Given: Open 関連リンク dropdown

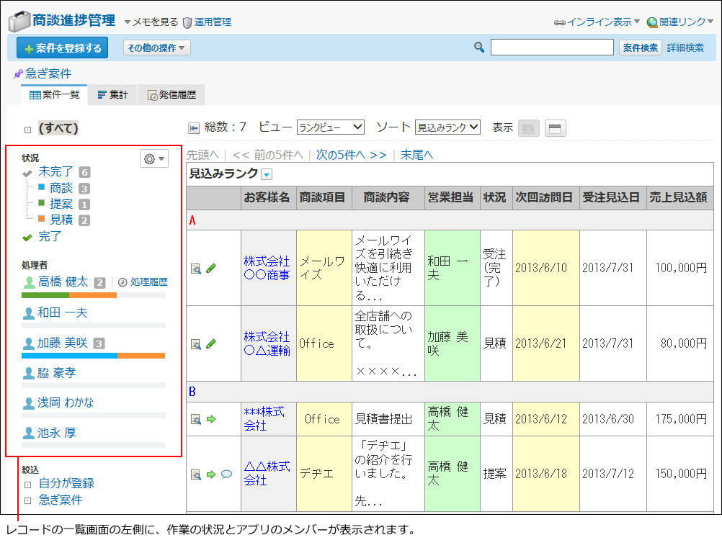Looking at the screenshot, I should pyautogui.click(x=680, y=22).
